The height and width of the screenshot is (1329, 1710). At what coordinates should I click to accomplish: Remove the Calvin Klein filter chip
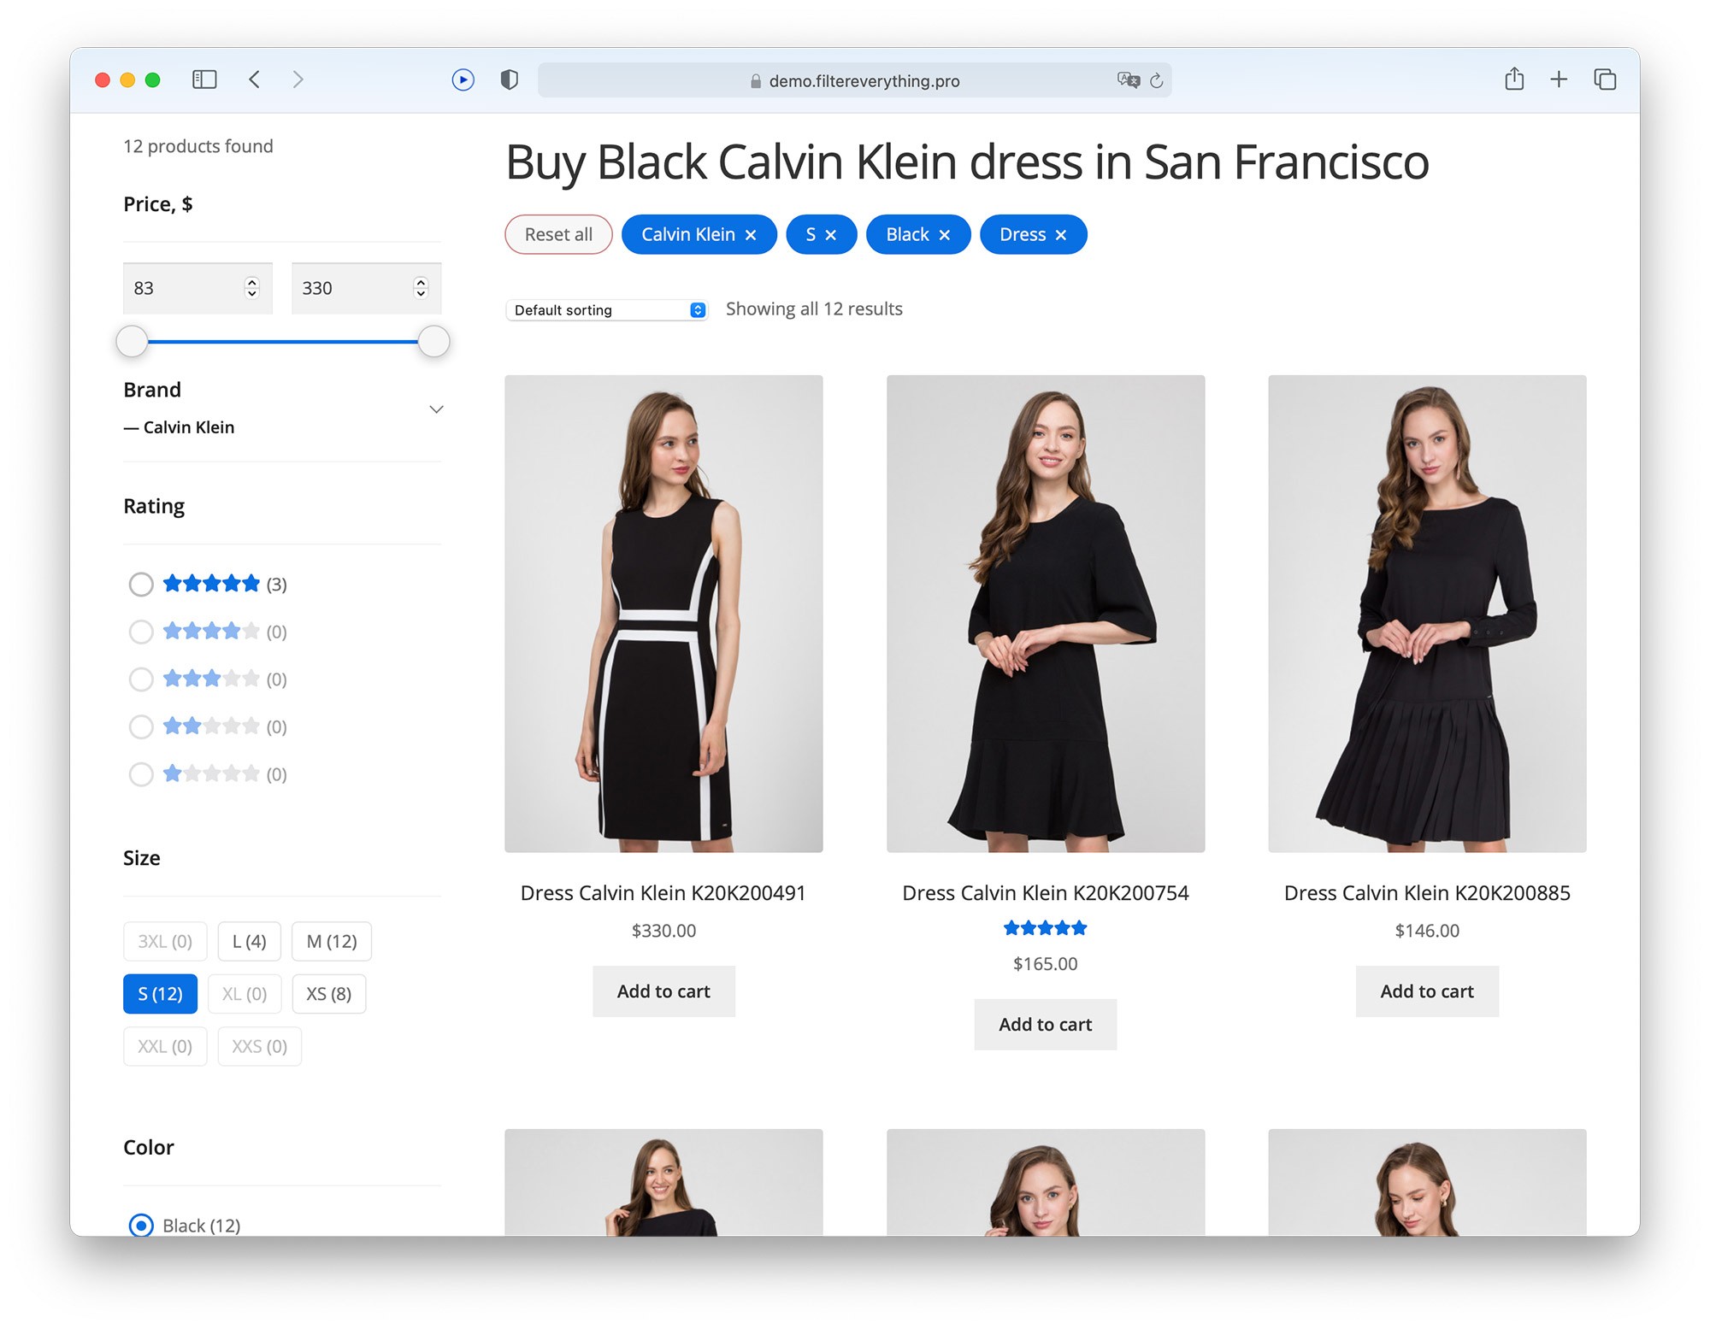tap(751, 235)
